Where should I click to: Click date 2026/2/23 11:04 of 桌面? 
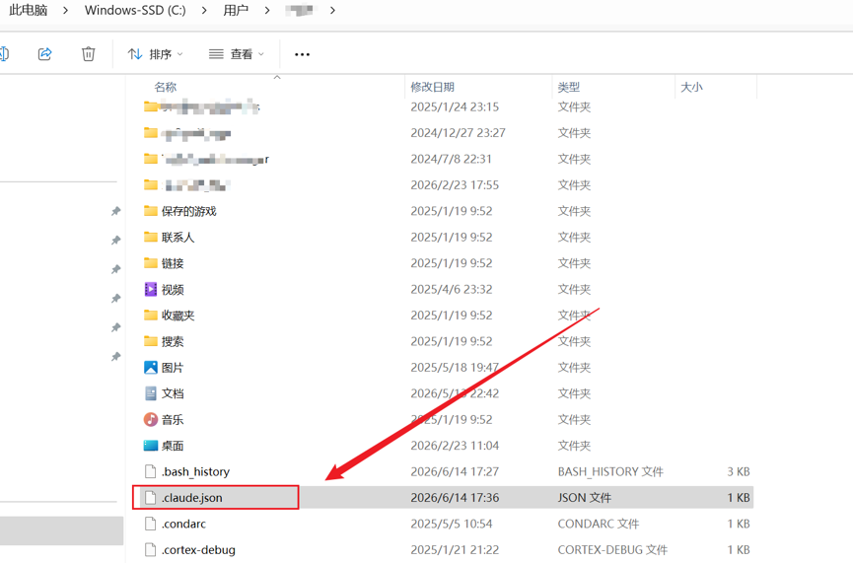[x=455, y=446]
